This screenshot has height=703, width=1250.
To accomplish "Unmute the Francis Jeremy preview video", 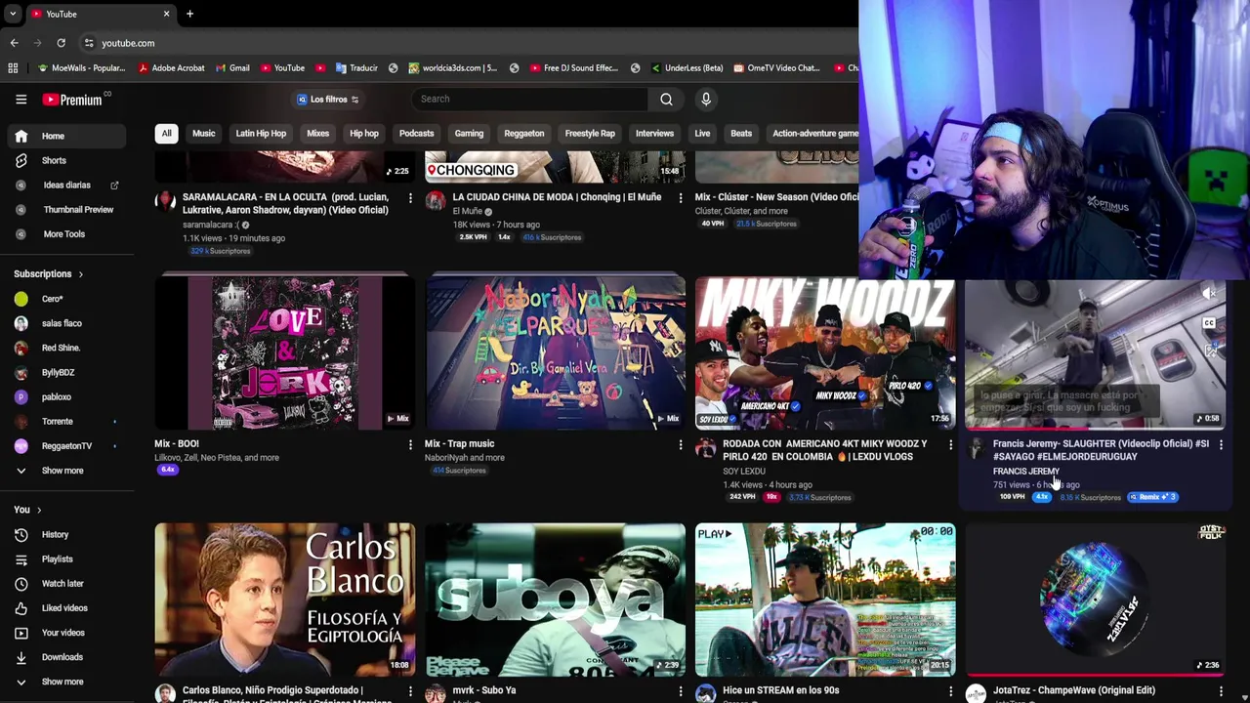I will 1210,293.
